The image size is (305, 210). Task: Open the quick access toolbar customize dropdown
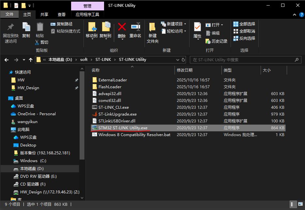click(29, 6)
